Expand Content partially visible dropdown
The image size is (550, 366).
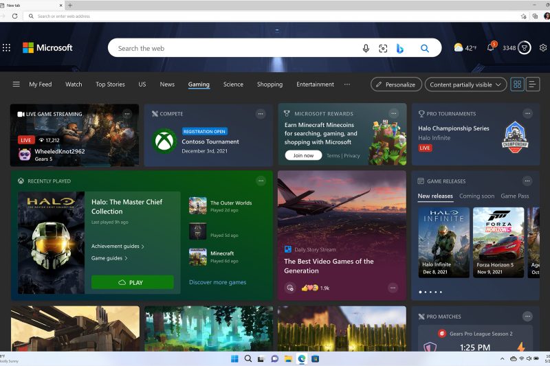[465, 84]
